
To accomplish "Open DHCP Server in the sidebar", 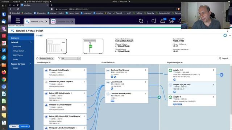I will point(18,55).
